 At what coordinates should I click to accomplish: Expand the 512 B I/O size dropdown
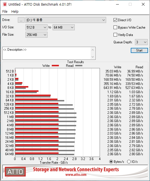point(37,27)
